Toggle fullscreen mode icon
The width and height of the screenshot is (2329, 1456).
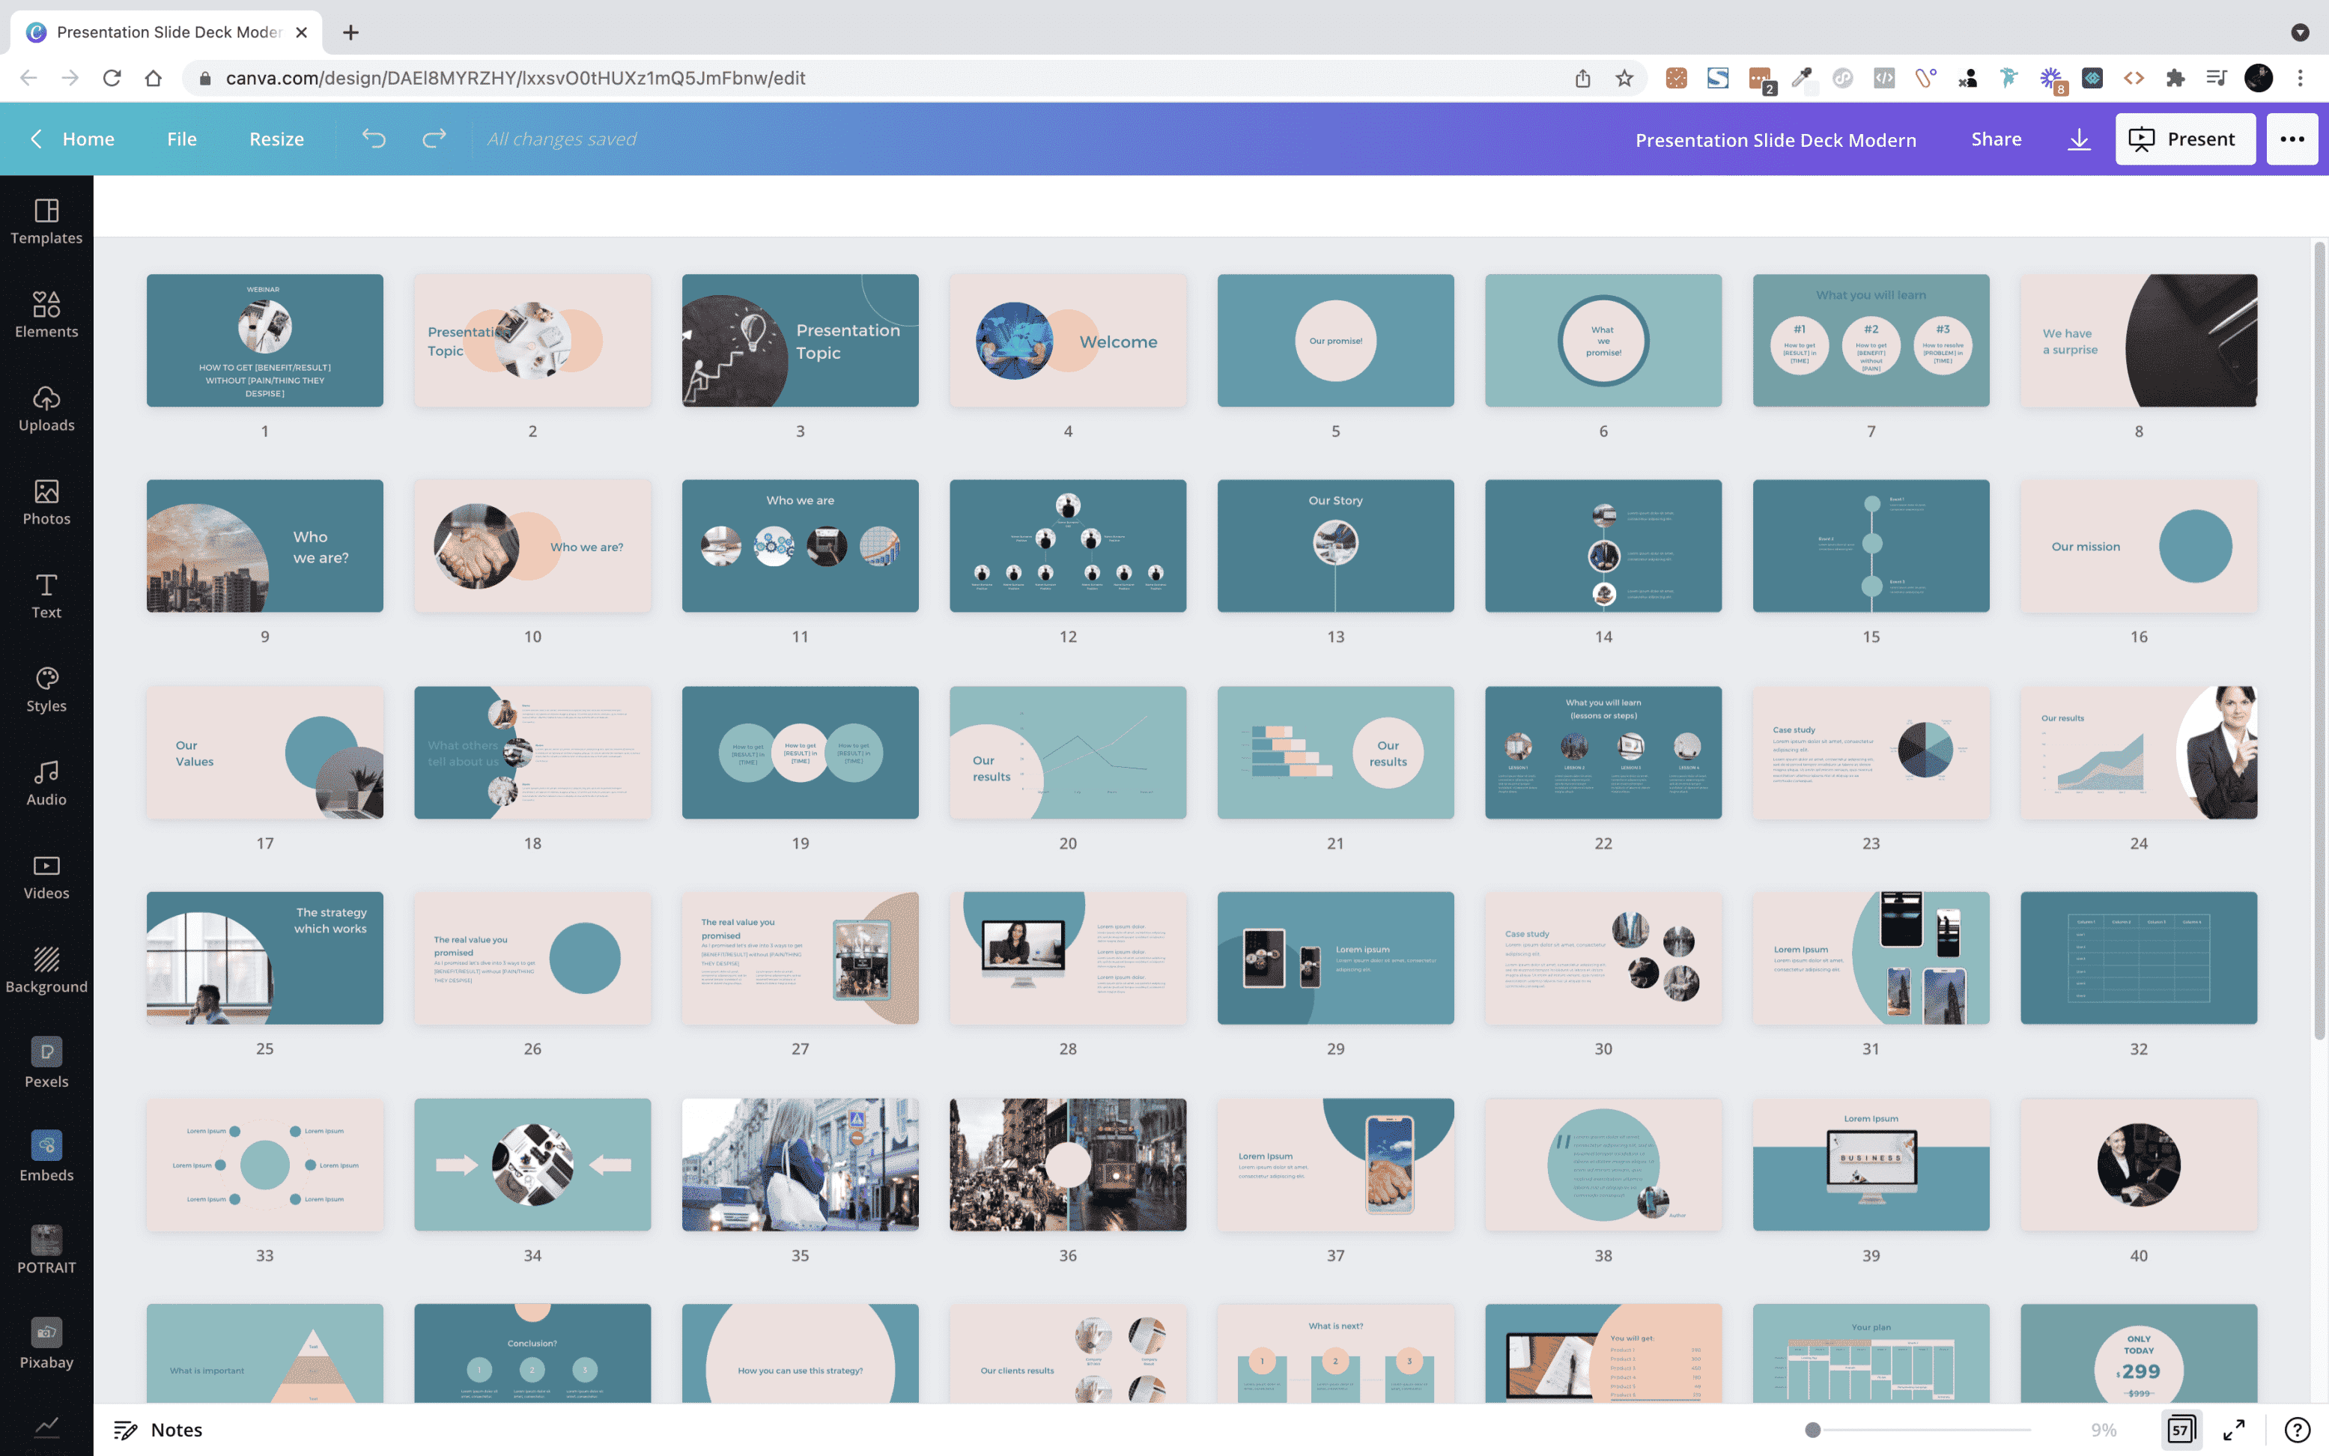[x=2234, y=1429]
